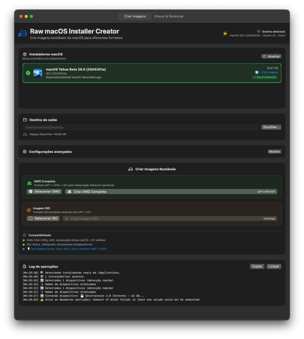
Task: Click the eject icon in the Ejetando dispositivo log line
Action: click(42, 296)
